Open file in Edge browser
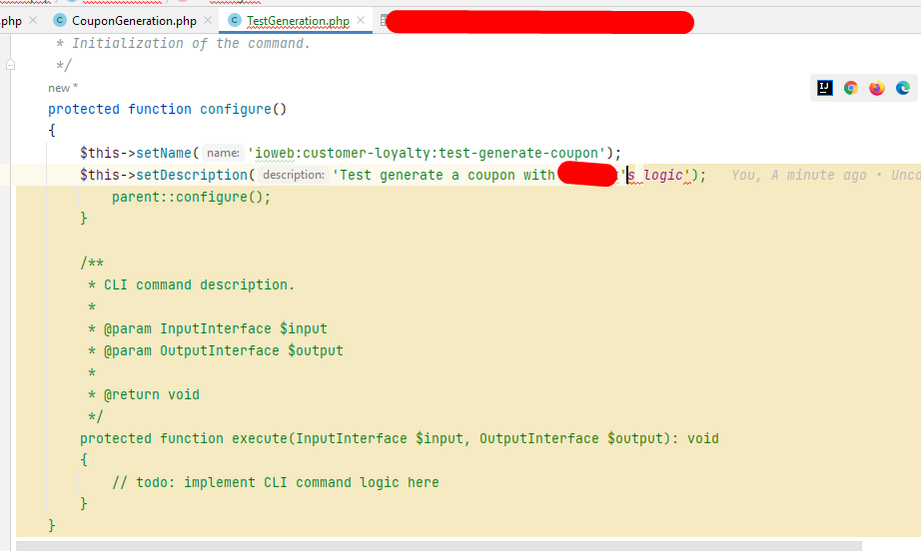 [x=903, y=88]
